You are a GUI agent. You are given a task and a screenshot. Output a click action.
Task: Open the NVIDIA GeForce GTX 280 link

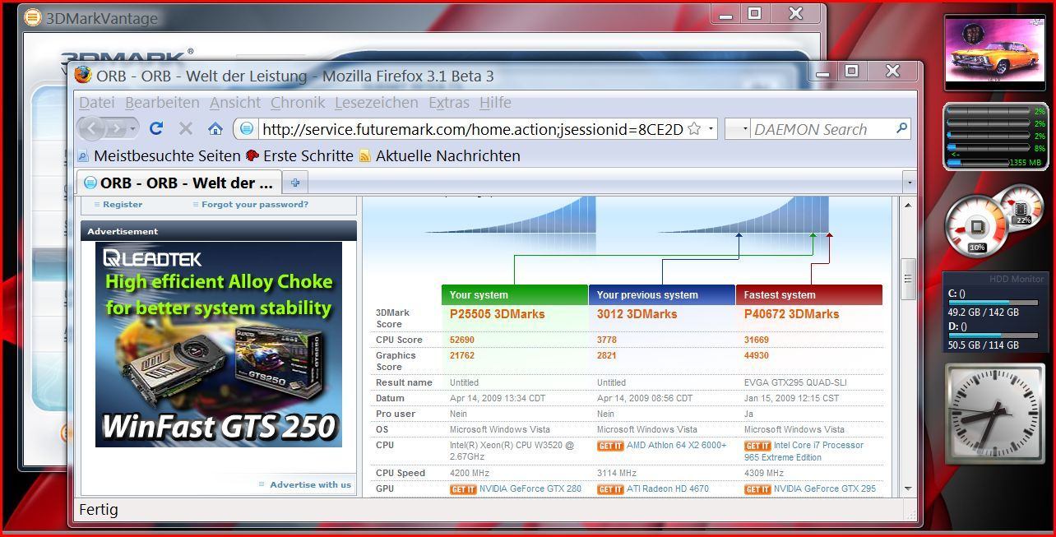click(x=530, y=488)
